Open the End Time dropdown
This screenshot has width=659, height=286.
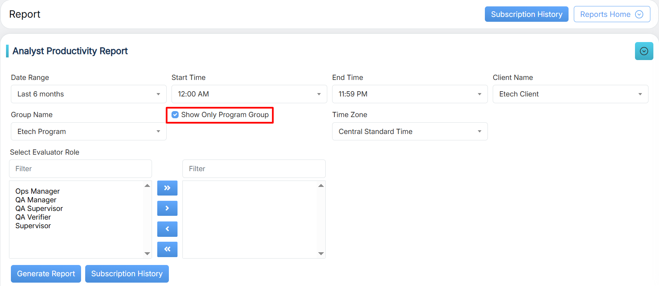tap(409, 94)
